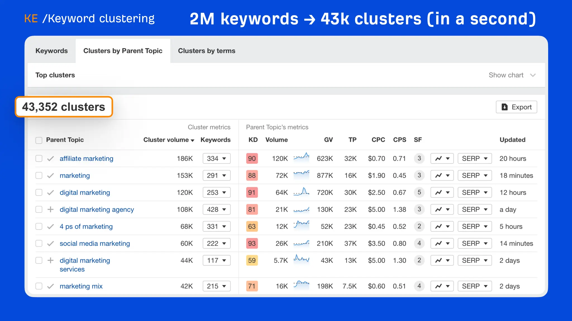Open the social media marketing link
Viewport: 572px width, 321px height.
[x=95, y=244]
